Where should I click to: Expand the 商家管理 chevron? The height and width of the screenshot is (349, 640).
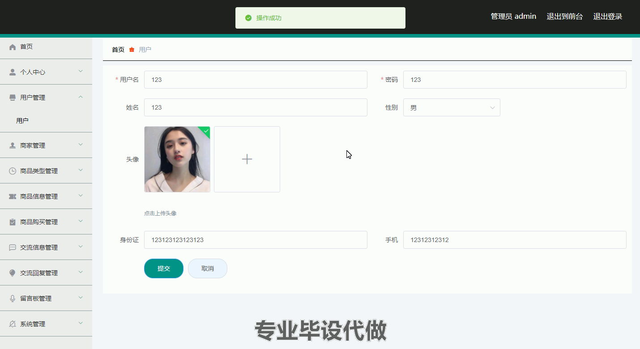(81, 145)
